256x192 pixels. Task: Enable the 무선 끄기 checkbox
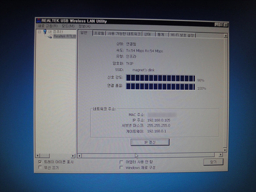click(x=40, y=167)
